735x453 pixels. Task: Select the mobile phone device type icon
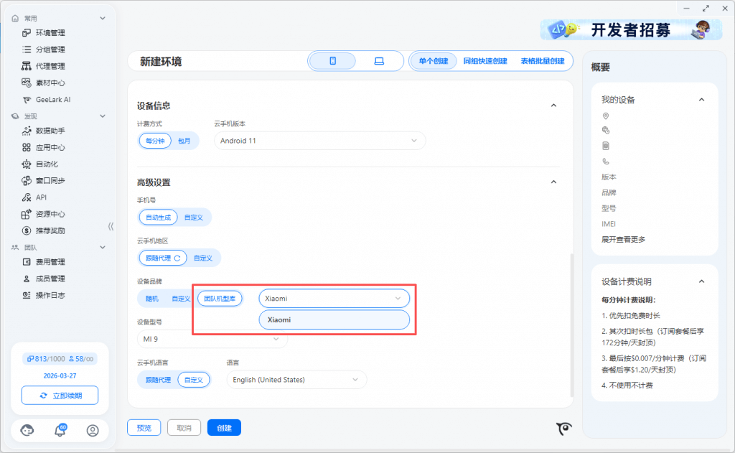click(x=333, y=61)
